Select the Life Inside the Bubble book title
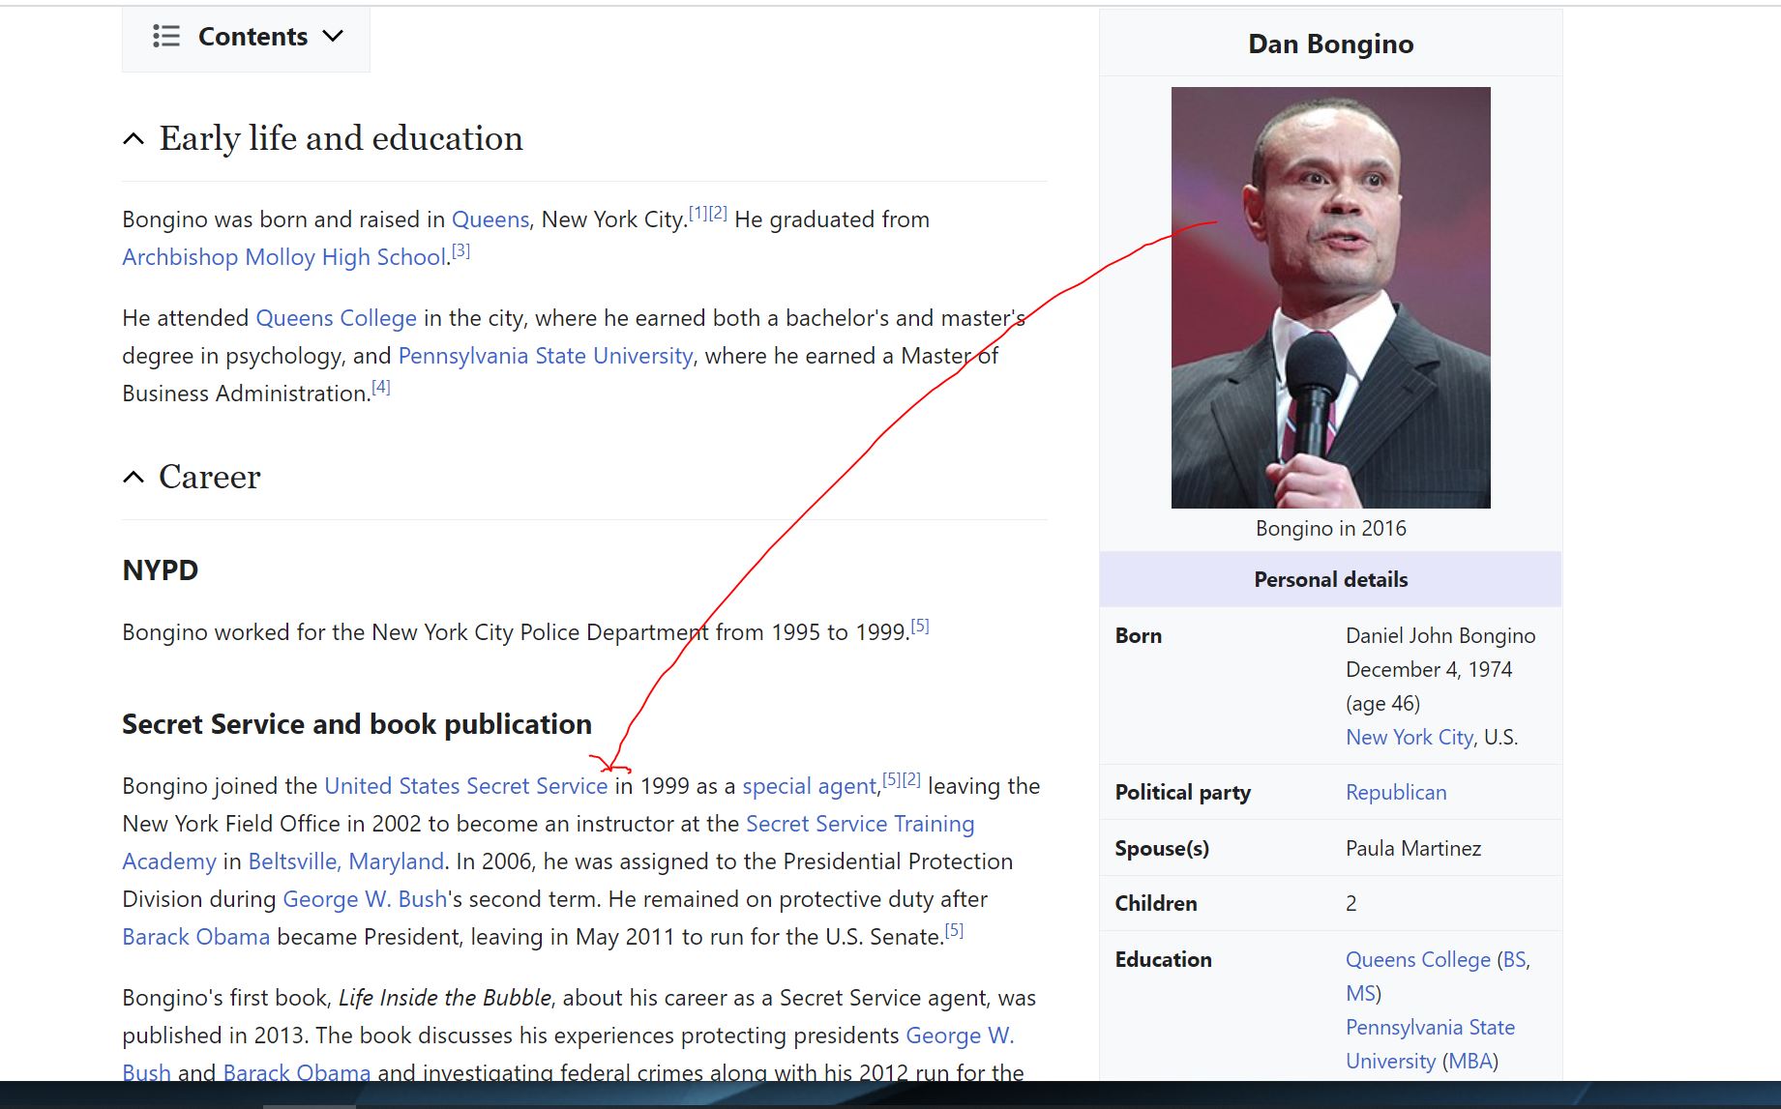 [x=444, y=998]
